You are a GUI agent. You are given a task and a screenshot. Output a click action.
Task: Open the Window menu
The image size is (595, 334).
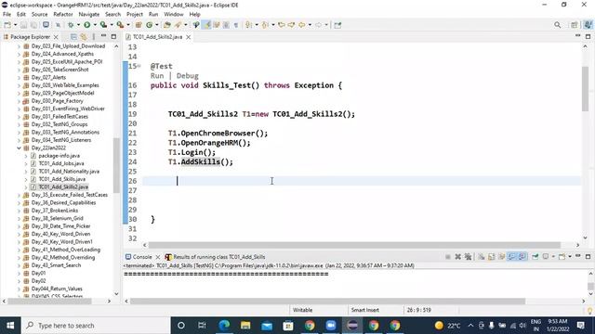tap(174, 15)
